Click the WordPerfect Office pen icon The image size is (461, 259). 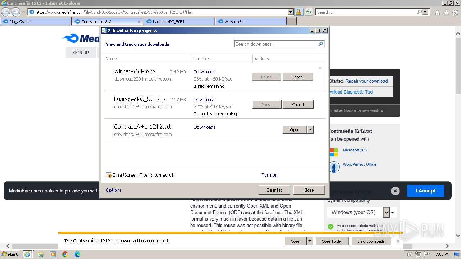[x=334, y=167]
